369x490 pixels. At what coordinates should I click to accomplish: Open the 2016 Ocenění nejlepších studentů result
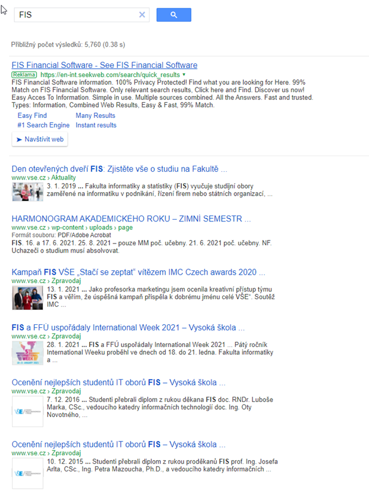coord(118,382)
